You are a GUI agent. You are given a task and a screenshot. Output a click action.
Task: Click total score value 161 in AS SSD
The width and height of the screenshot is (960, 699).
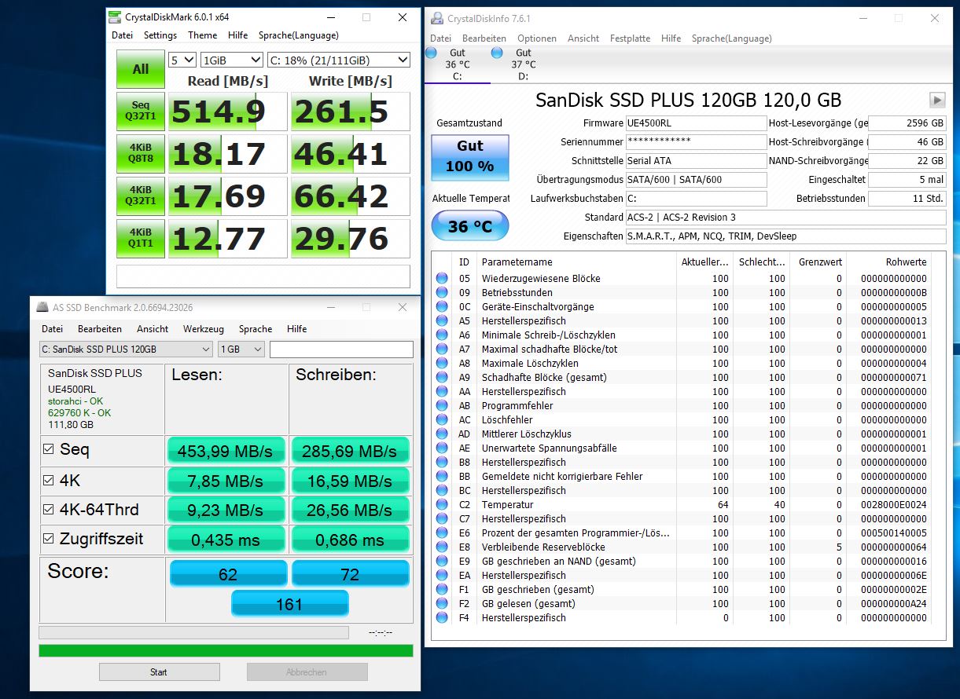coord(289,604)
